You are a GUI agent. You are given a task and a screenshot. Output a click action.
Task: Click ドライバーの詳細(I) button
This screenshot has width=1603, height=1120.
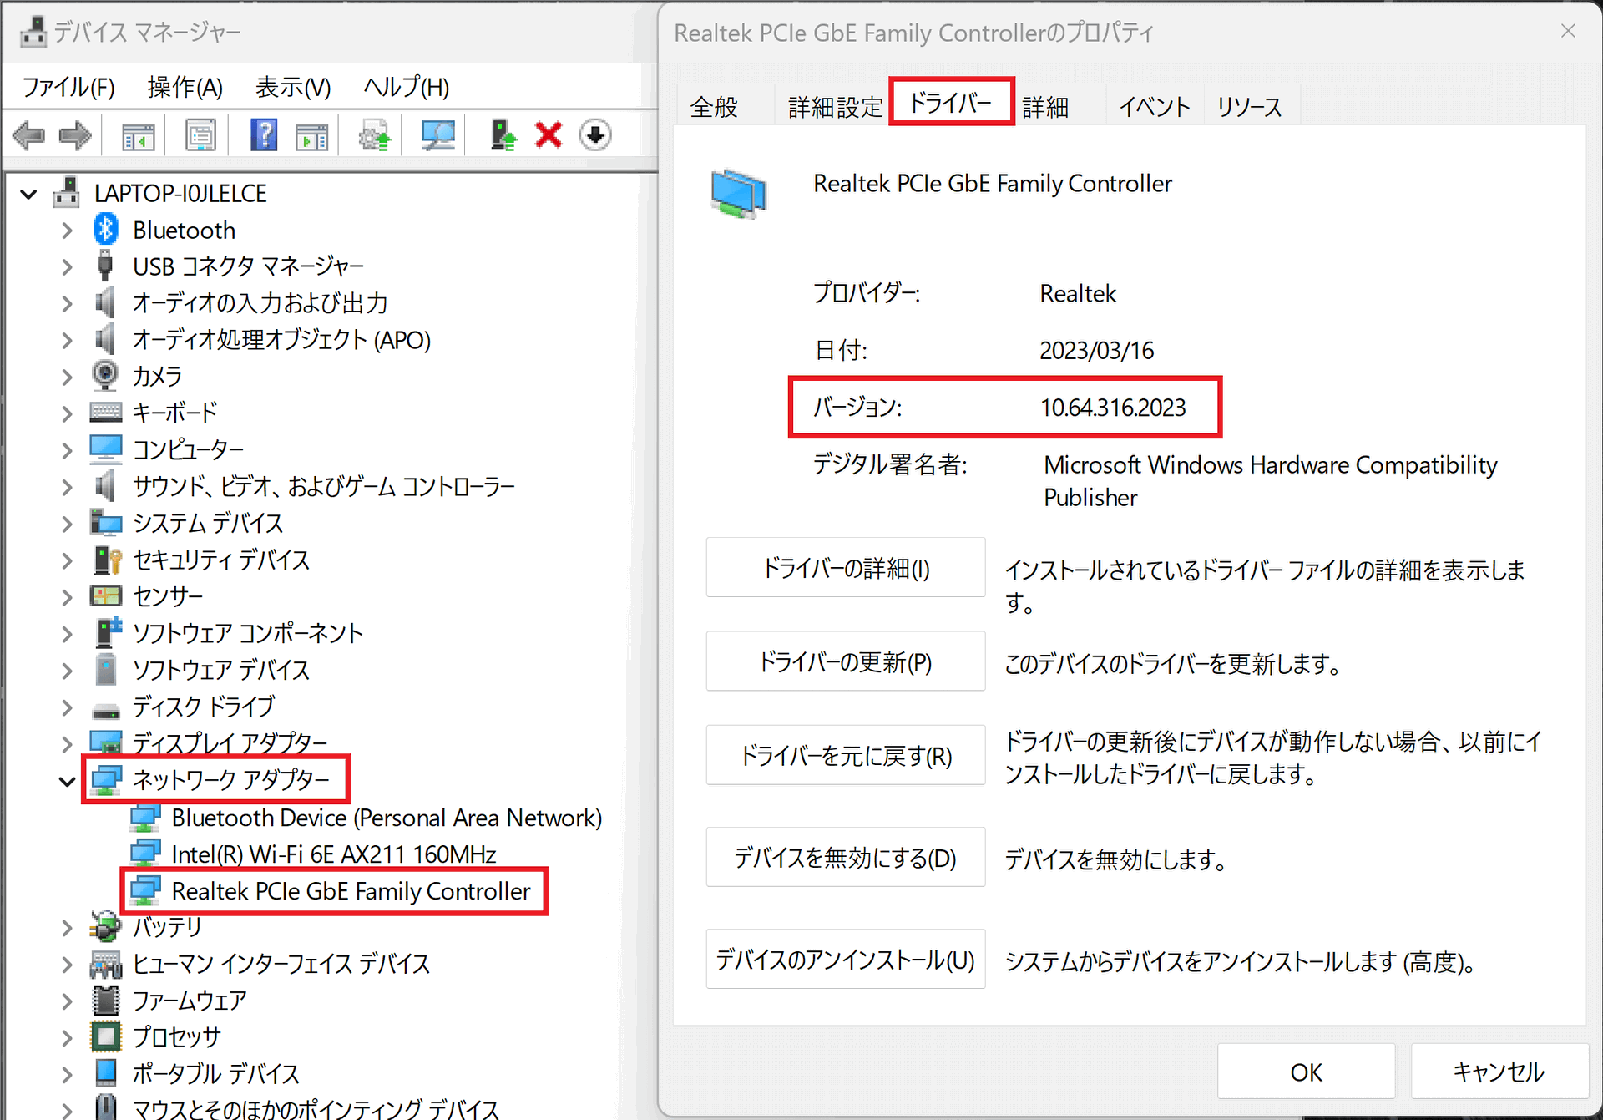tap(846, 568)
